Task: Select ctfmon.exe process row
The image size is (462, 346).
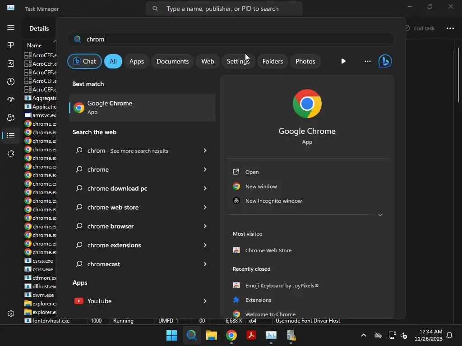Action: click(40, 278)
